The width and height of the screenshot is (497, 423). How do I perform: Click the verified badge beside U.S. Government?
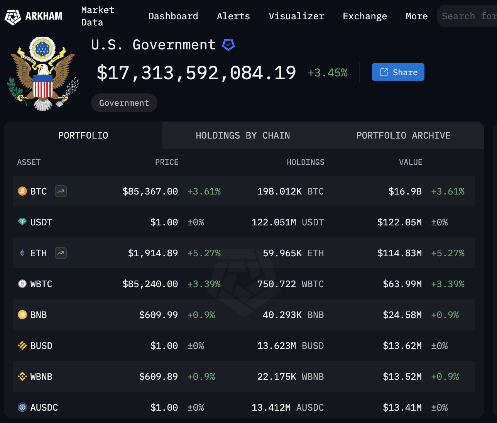click(228, 45)
